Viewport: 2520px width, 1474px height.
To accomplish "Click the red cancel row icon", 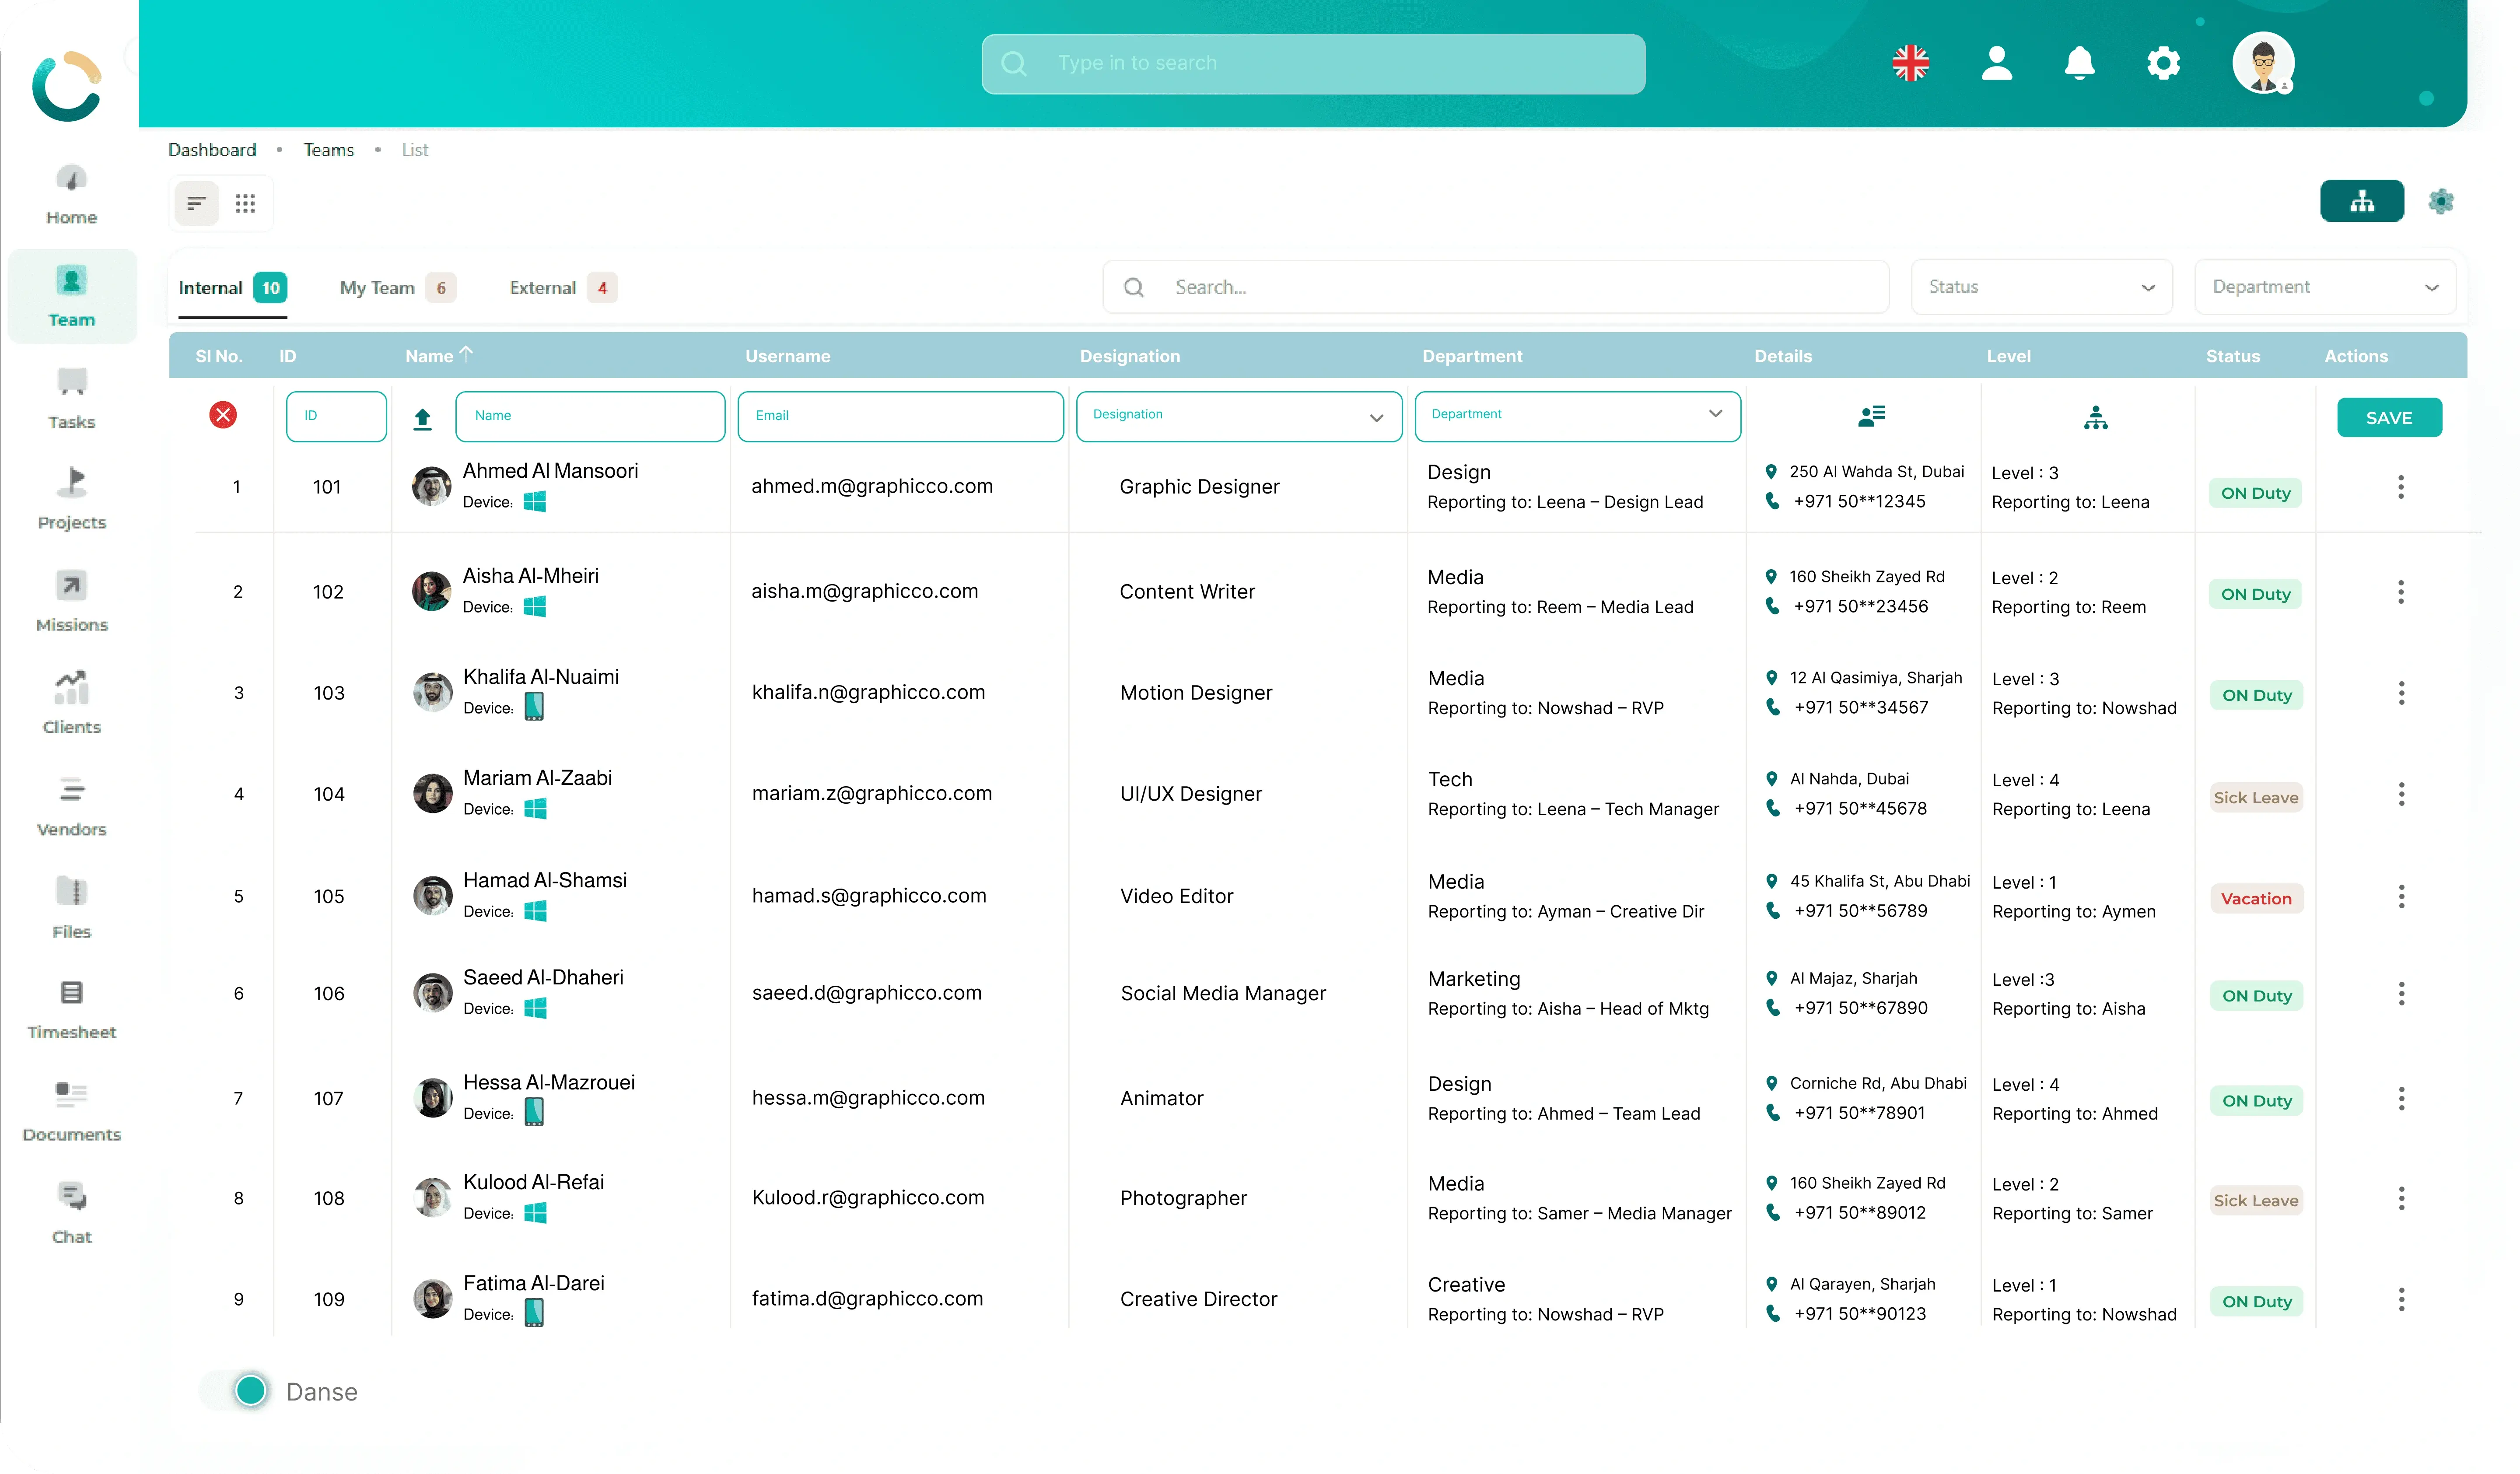I will [x=223, y=415].
